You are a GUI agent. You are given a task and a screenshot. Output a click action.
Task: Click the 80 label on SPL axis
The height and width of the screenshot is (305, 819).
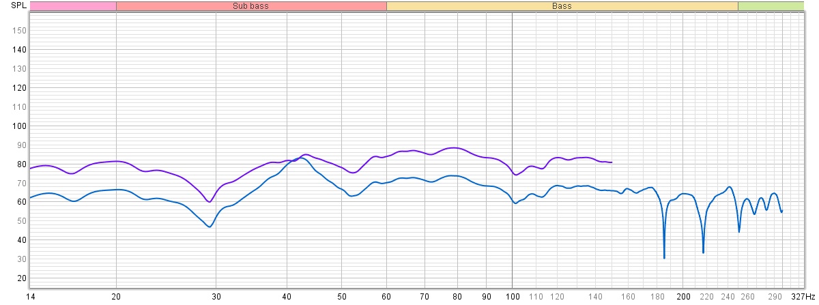(x=21, y=164)
